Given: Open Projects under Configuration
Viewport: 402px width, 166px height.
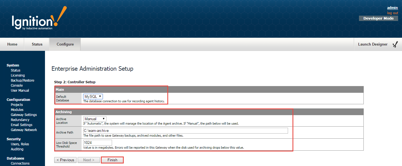Looking at the screenshot, I should (17, 105).
